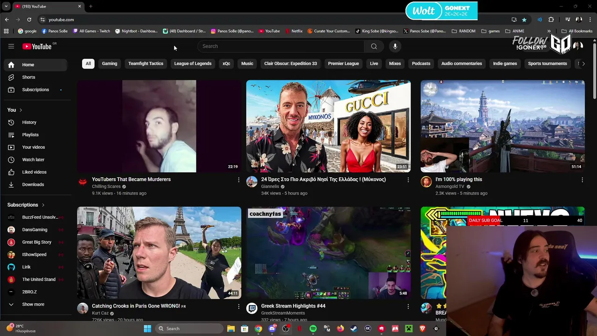Image resolution: width=597 pixels, height=336 pixels.
Task: Select the League of Legends chip
Action: click(193, 63)
